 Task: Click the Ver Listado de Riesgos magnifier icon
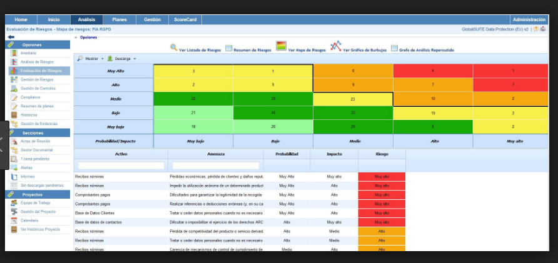point(173,48)
